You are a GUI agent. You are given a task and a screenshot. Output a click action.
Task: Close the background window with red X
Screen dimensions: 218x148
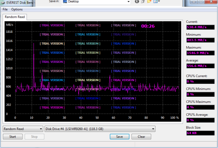211,2
